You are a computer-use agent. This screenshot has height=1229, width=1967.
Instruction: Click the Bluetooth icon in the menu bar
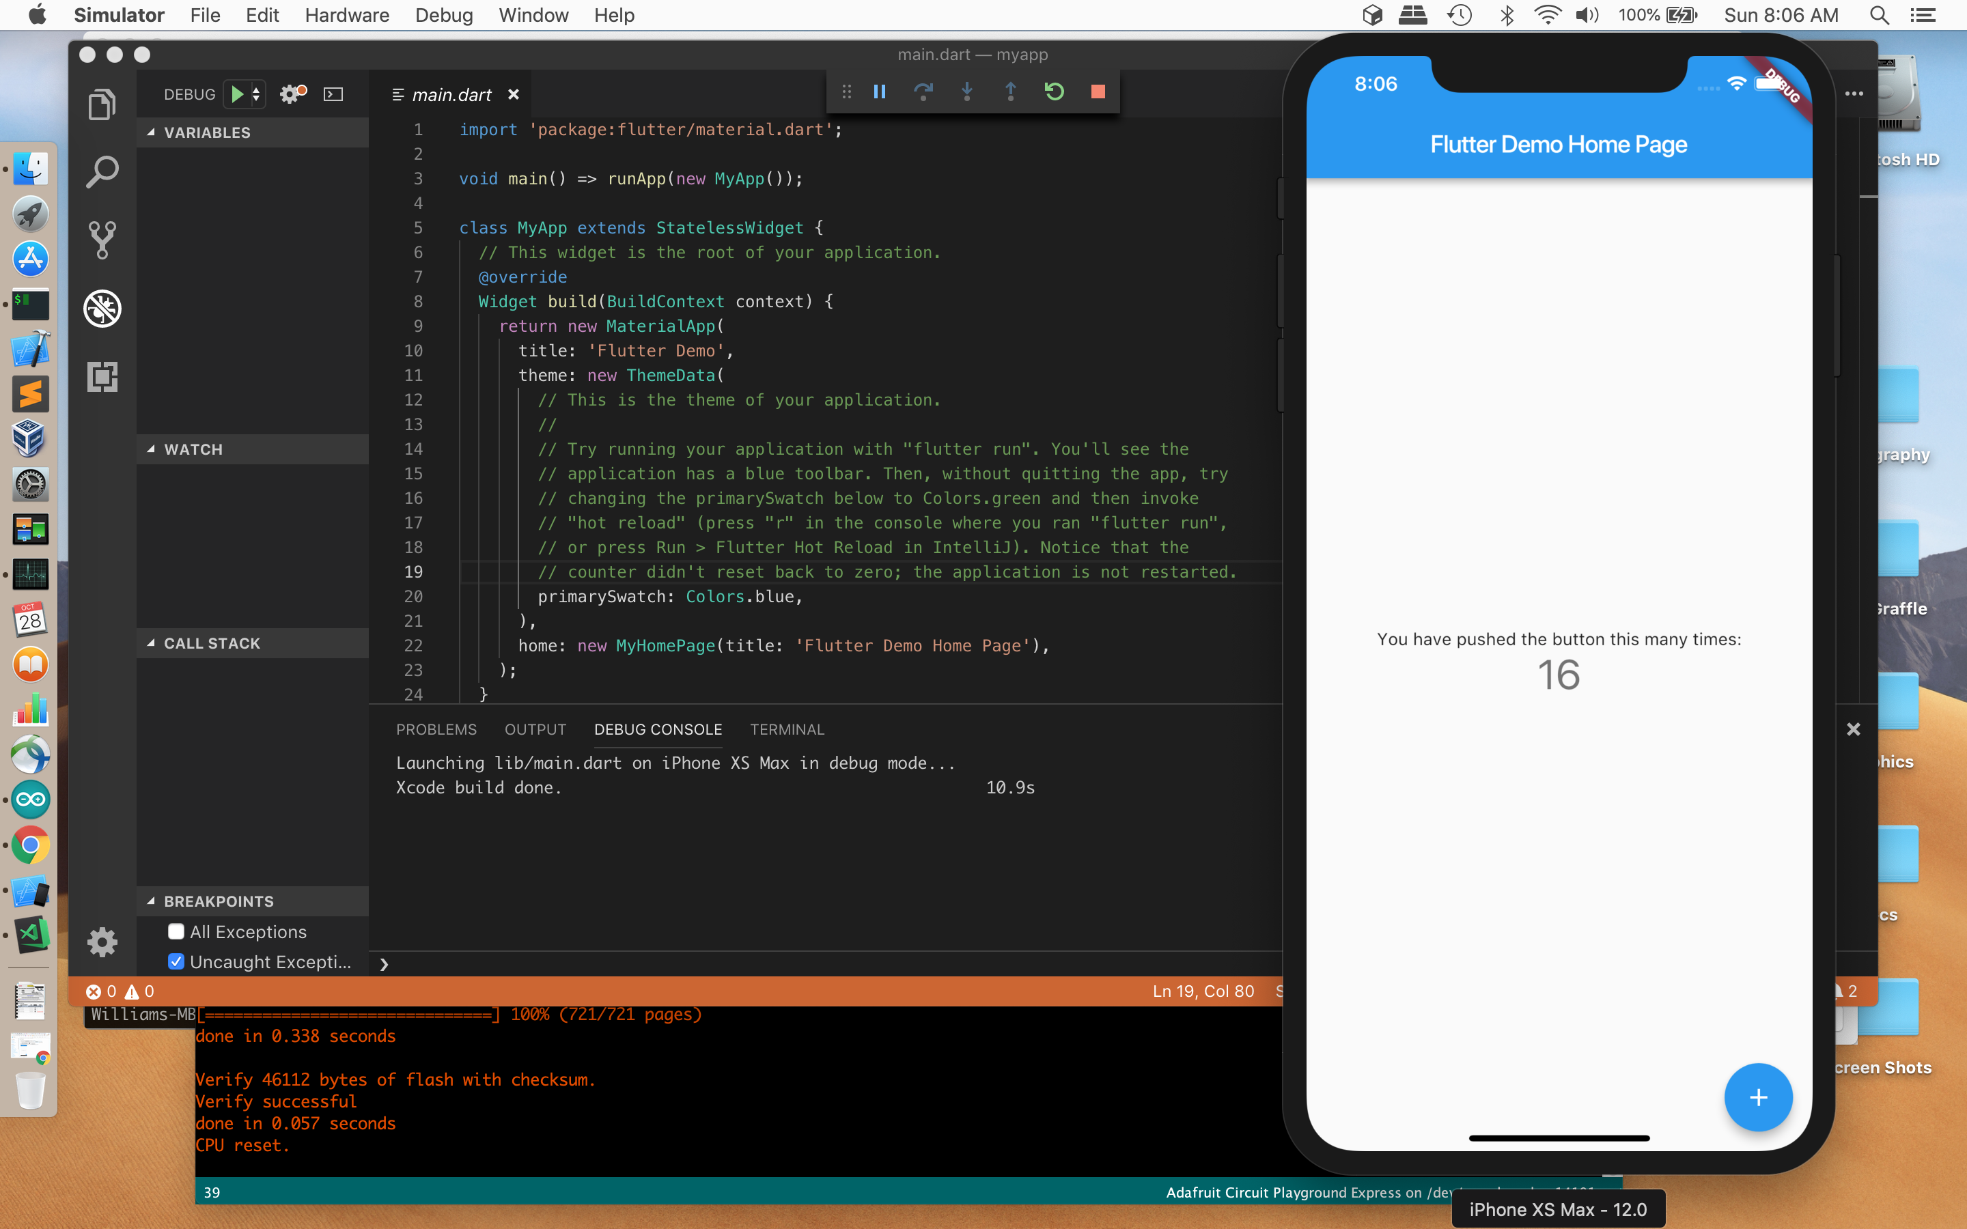(1507, 14)
